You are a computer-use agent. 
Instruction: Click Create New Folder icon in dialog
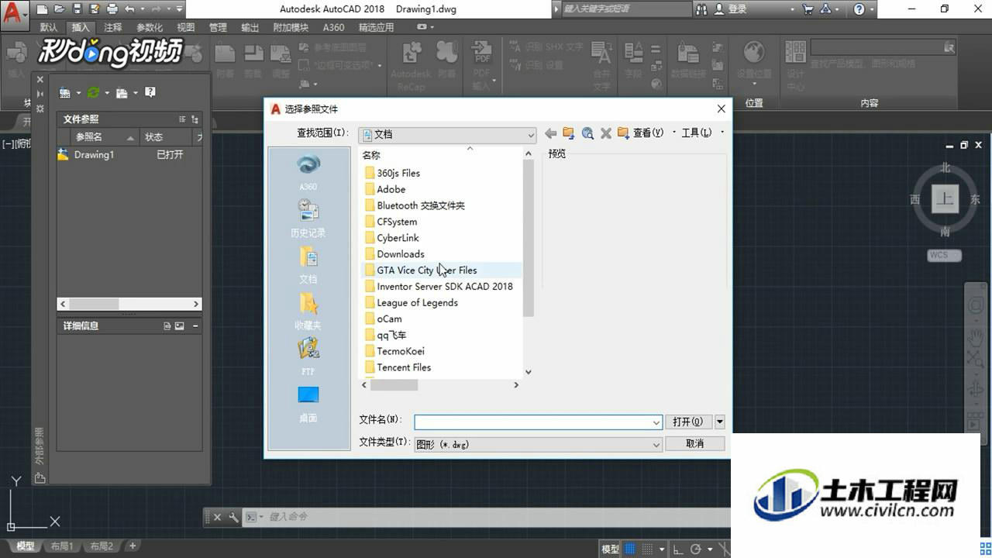(x=623, y=133)
